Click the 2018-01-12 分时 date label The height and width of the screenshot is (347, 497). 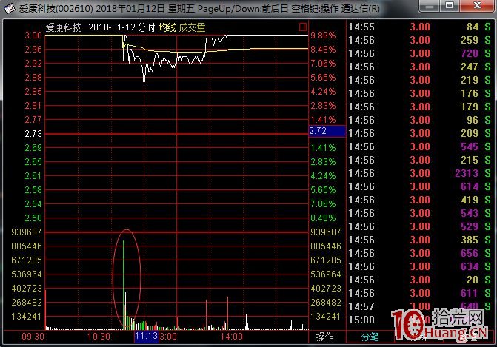(x=121, y=27)
